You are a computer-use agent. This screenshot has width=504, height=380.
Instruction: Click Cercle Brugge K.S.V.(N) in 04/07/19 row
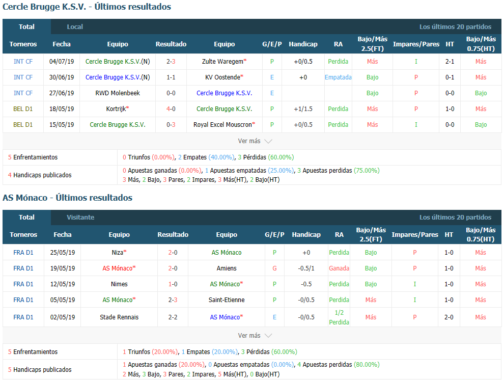pos(118,62)
